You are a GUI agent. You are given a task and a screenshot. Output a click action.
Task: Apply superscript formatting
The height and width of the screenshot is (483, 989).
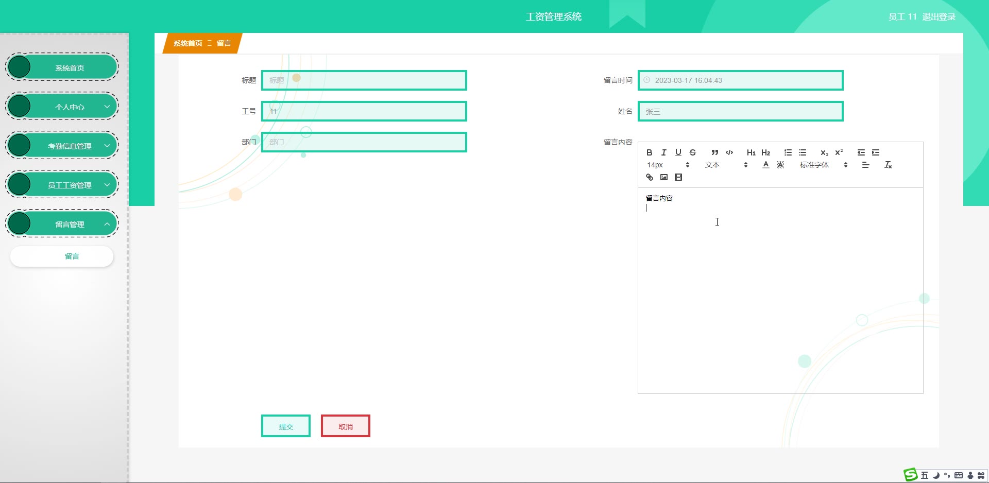click(x=839, y=152)
